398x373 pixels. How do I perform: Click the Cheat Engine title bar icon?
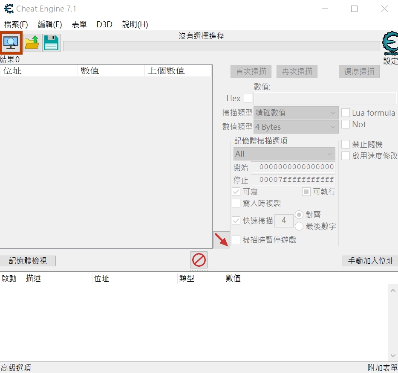9,9
